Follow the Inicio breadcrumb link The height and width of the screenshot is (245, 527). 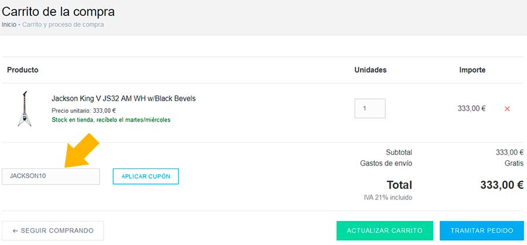tap(9, 25)
